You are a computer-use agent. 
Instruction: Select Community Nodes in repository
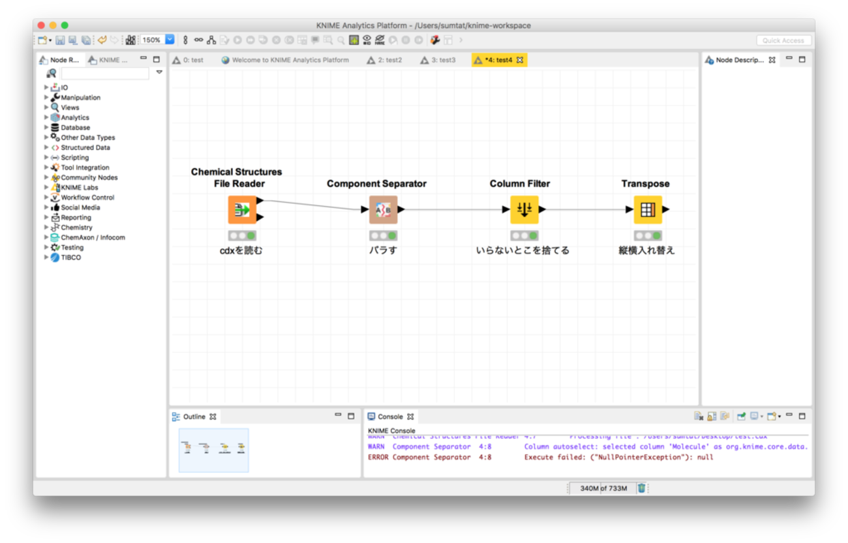click(89, 177)
